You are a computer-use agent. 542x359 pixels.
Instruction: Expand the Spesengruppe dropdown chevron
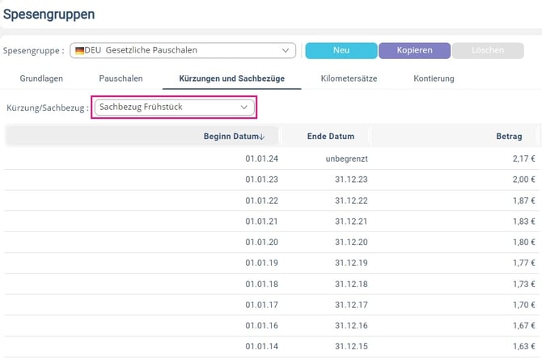coord(286,50)
